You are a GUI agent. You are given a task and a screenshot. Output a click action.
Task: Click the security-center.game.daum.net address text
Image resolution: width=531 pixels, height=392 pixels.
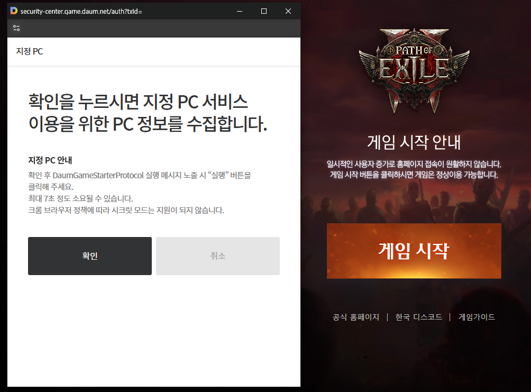tap(81, 12)
